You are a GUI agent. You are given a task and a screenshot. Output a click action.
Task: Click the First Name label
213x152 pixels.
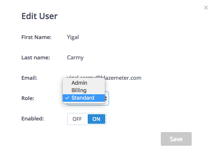pyautogui.click(x=36, y=37)
